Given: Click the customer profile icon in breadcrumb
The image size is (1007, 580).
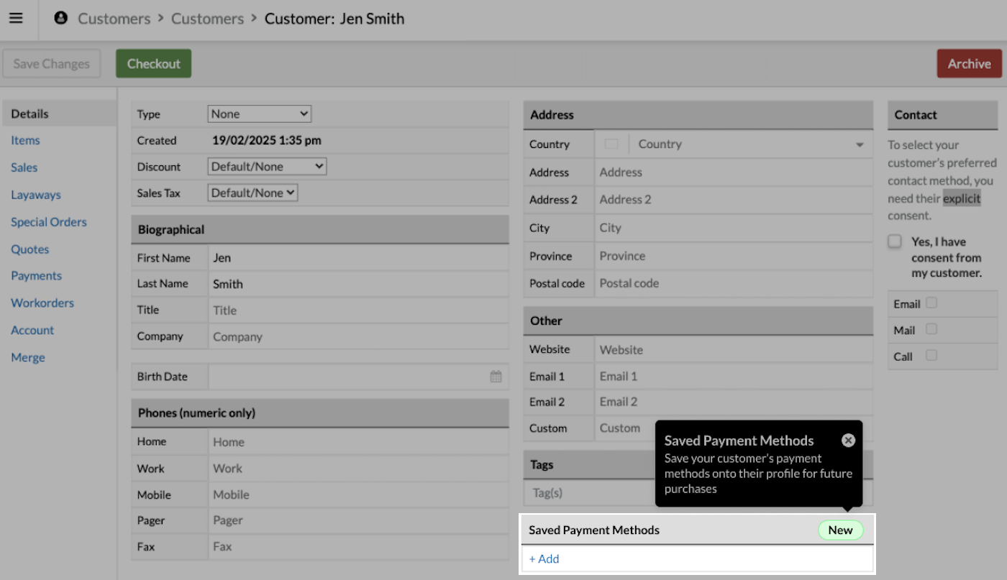Looking at the screenshot, I should click(61, 19).
